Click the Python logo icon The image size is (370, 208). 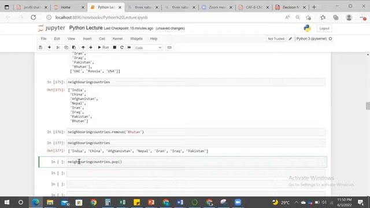coord(307,28)
